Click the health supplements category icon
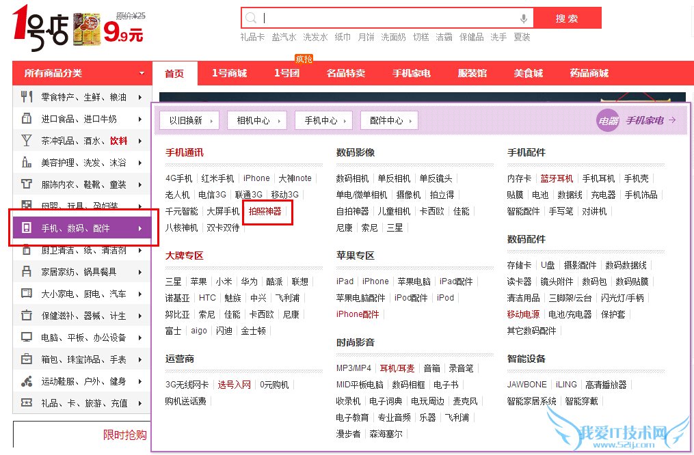The width and height of the screenshot is (694, 455). 27,315
